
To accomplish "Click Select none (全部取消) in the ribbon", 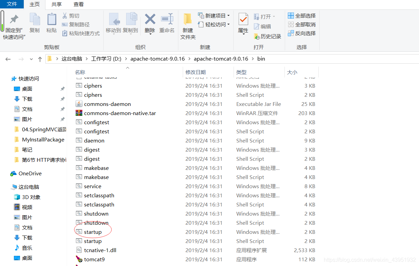I will 302,24.
